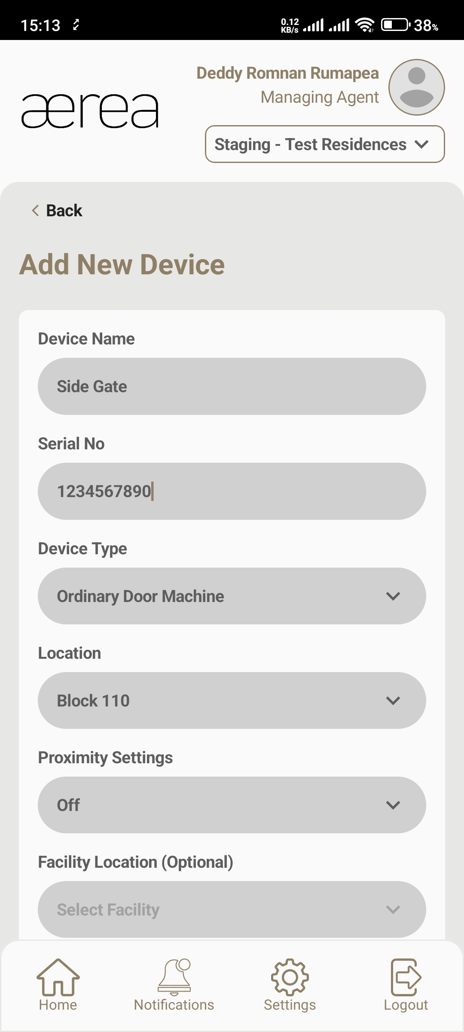
Task: Tap the user profile avatar
Action: tap(416, 87)
